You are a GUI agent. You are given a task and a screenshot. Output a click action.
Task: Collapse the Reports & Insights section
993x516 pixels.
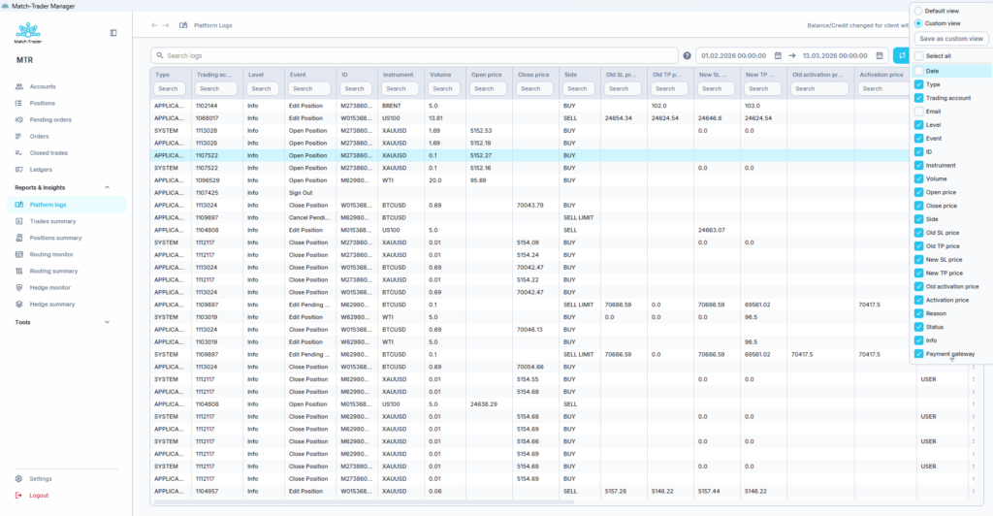click(x=107, y=188)
